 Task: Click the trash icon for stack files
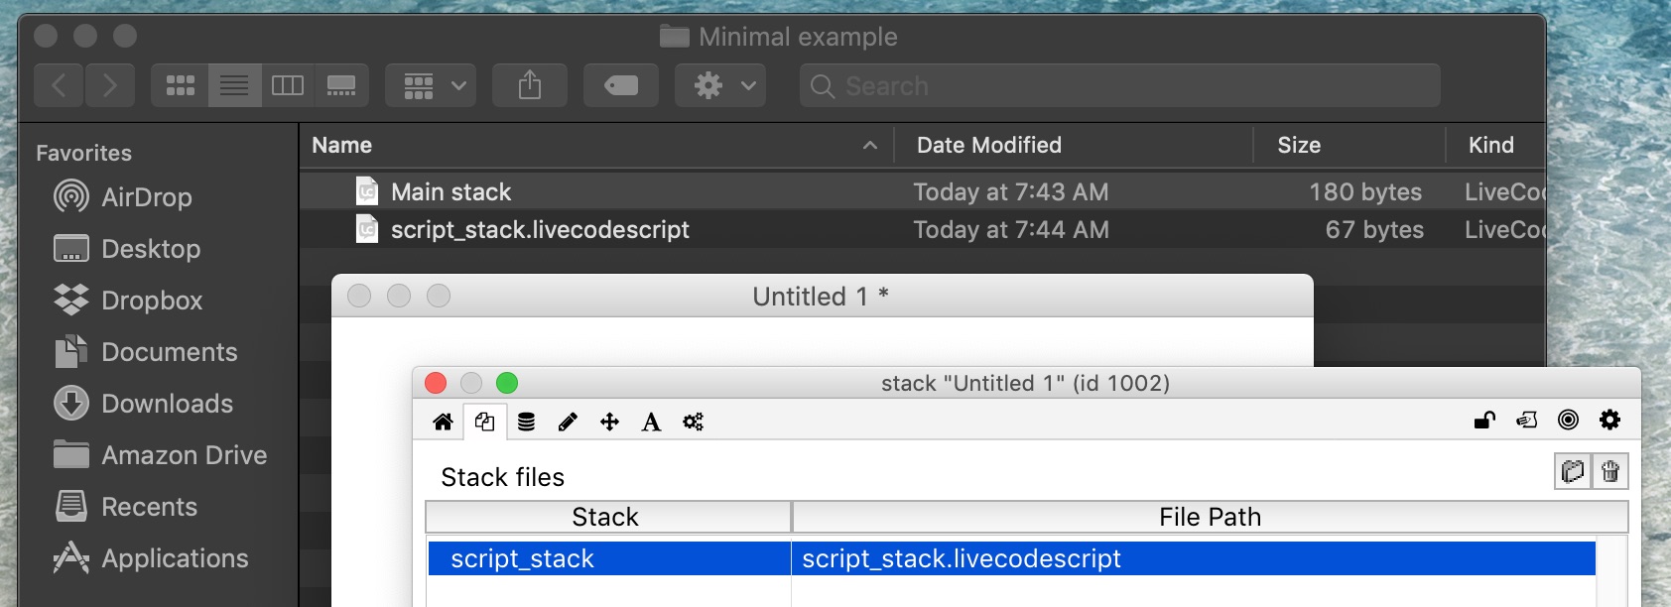click(1610, 471)
